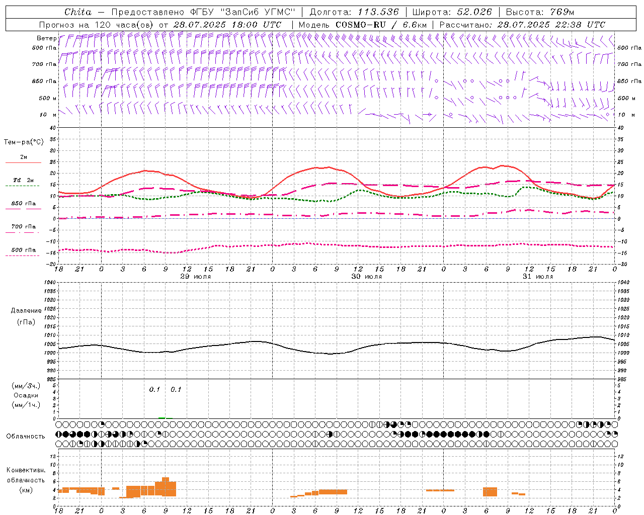Click the "(км)" convective cloud unit label
This screenshot has width=644, height=515.
pyautogui.click(x=26, y=490)
